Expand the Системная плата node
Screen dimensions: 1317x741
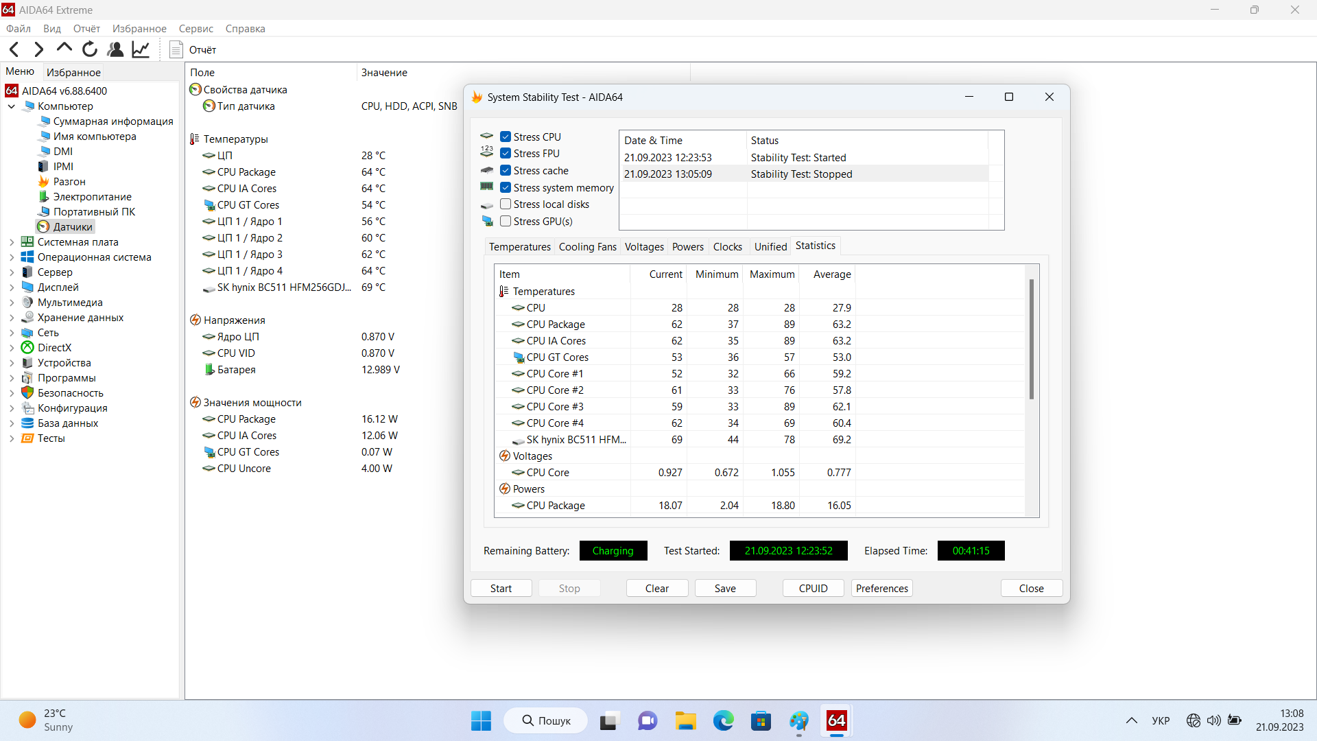click(x=12, y=242)
